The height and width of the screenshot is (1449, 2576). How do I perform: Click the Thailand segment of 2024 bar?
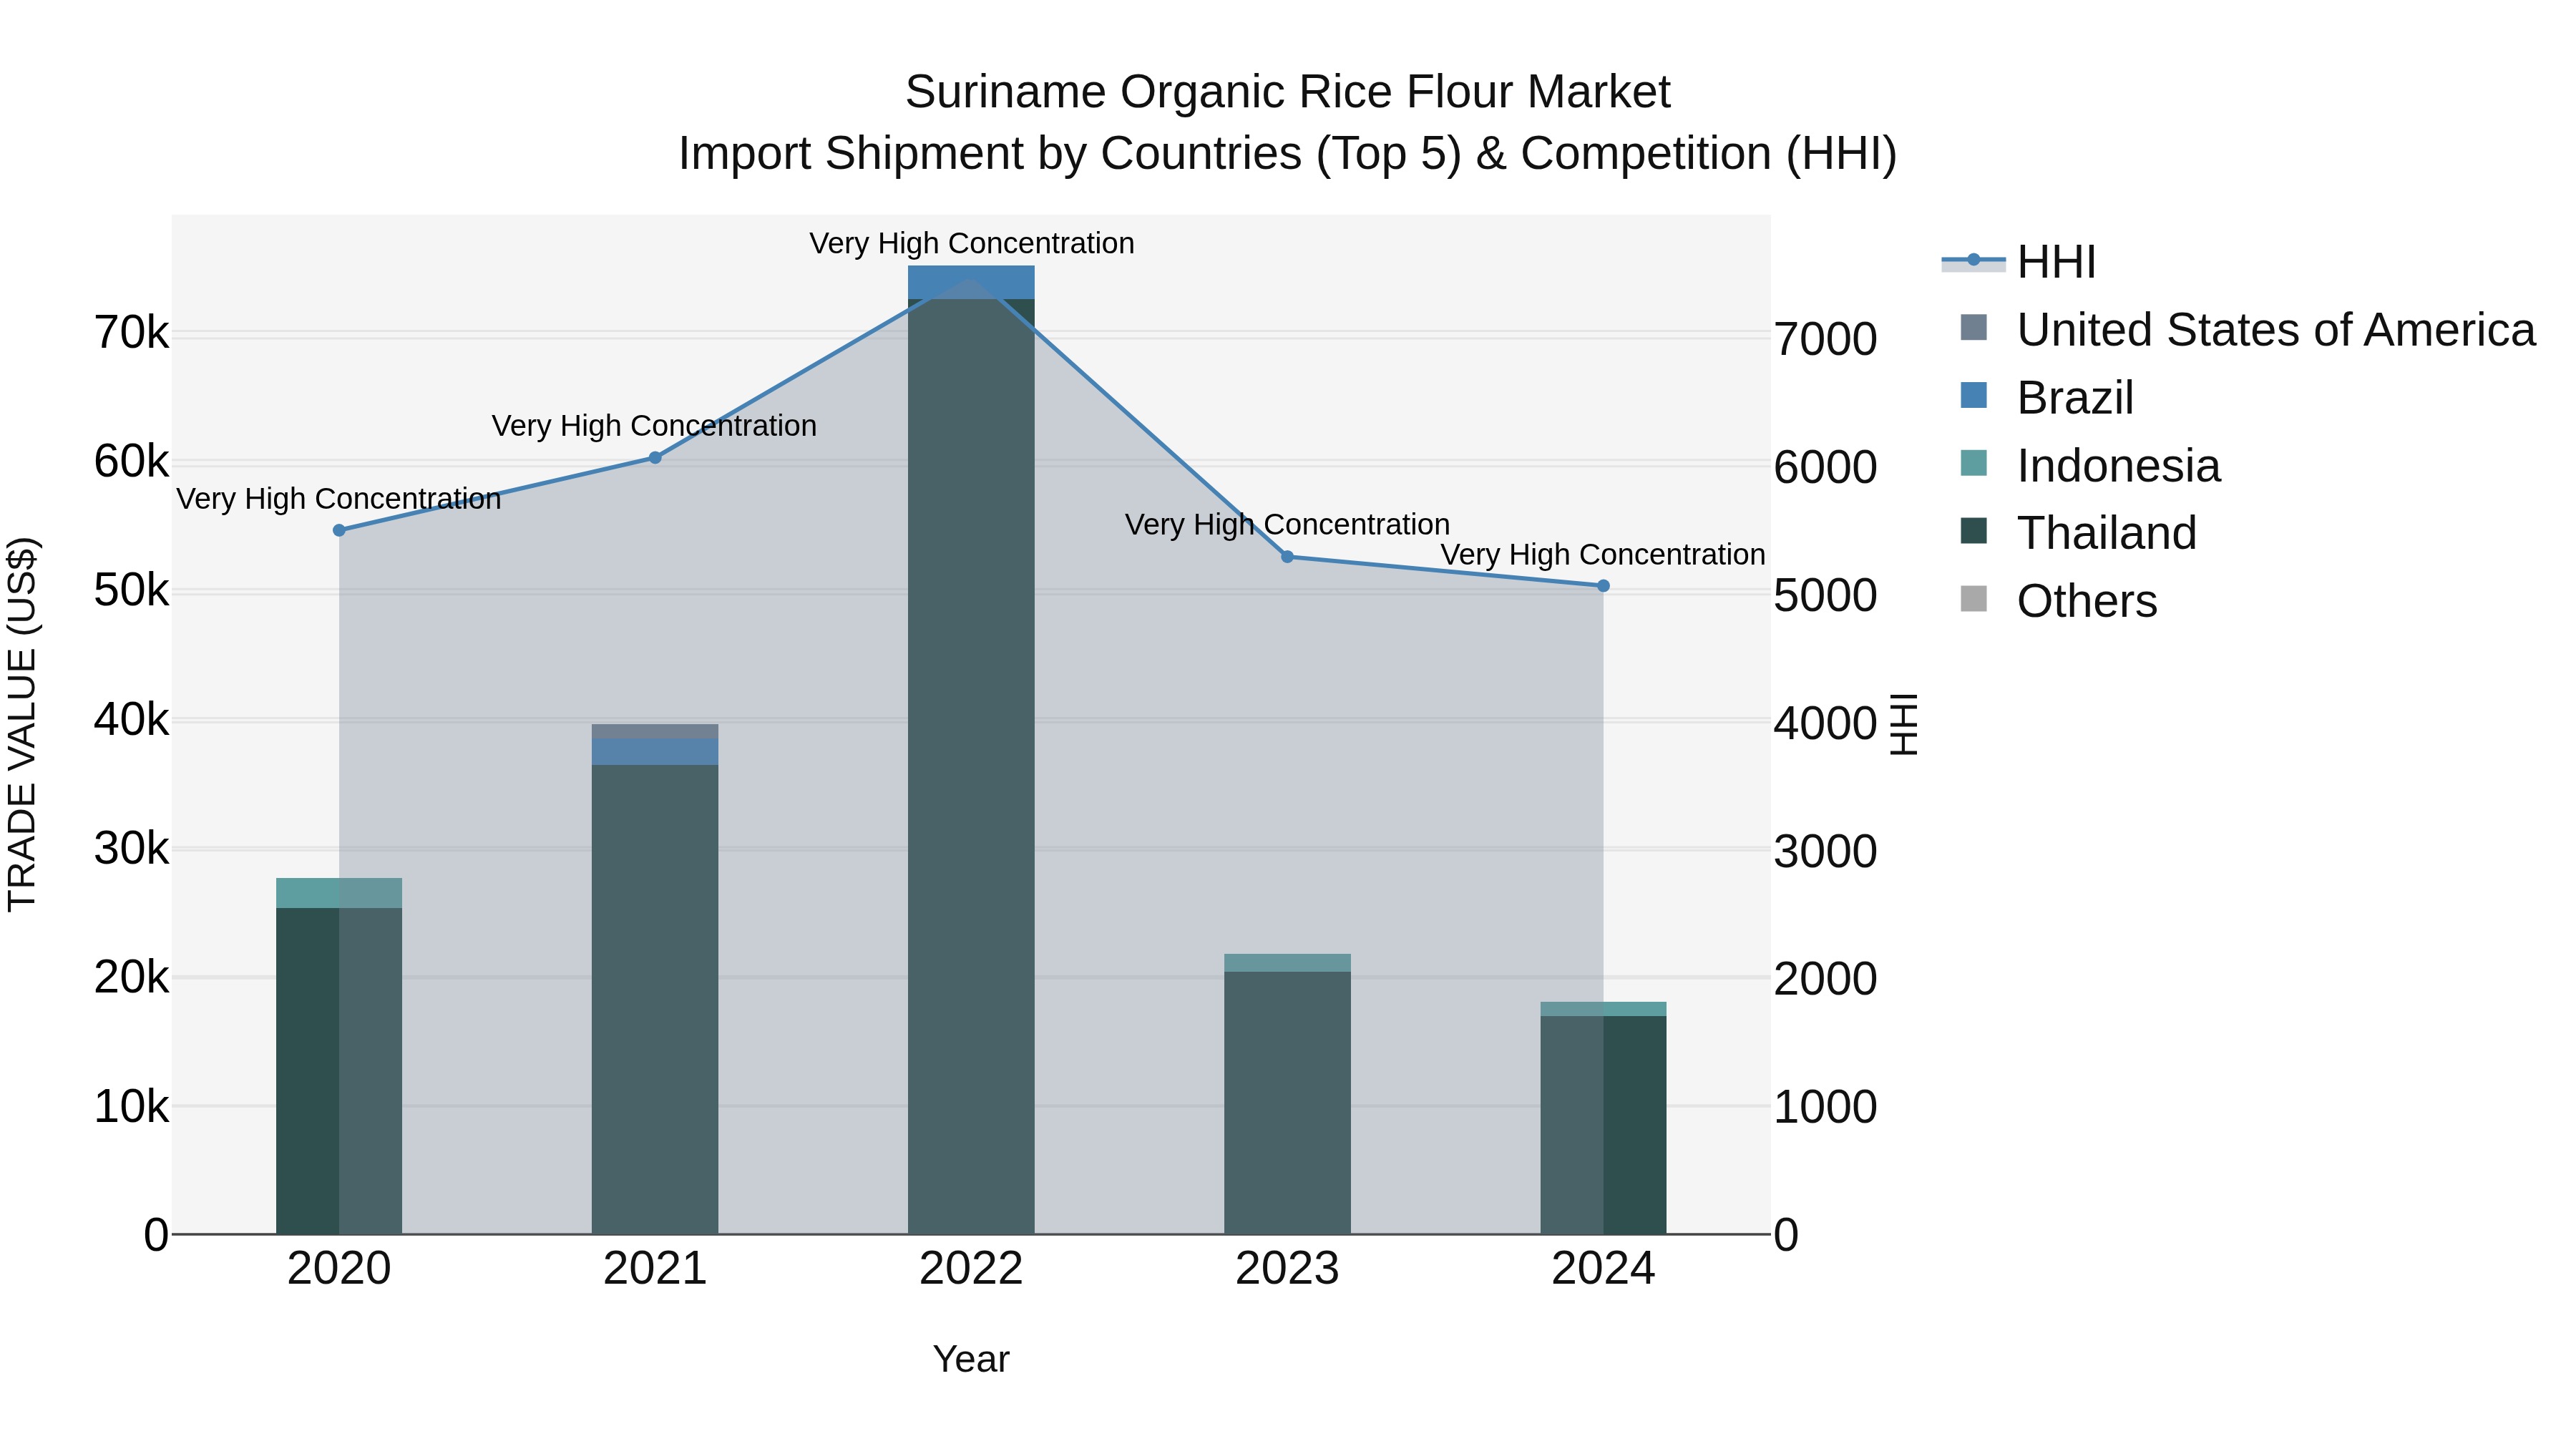[1603, 1125]
